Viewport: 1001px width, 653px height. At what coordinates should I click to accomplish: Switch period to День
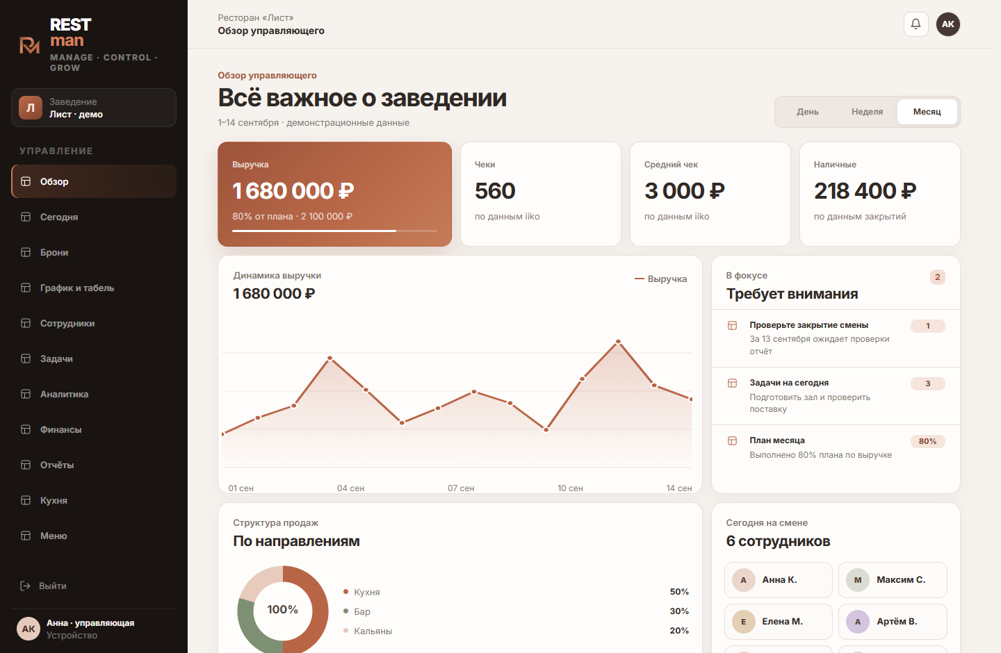click(x=808, y=112)
